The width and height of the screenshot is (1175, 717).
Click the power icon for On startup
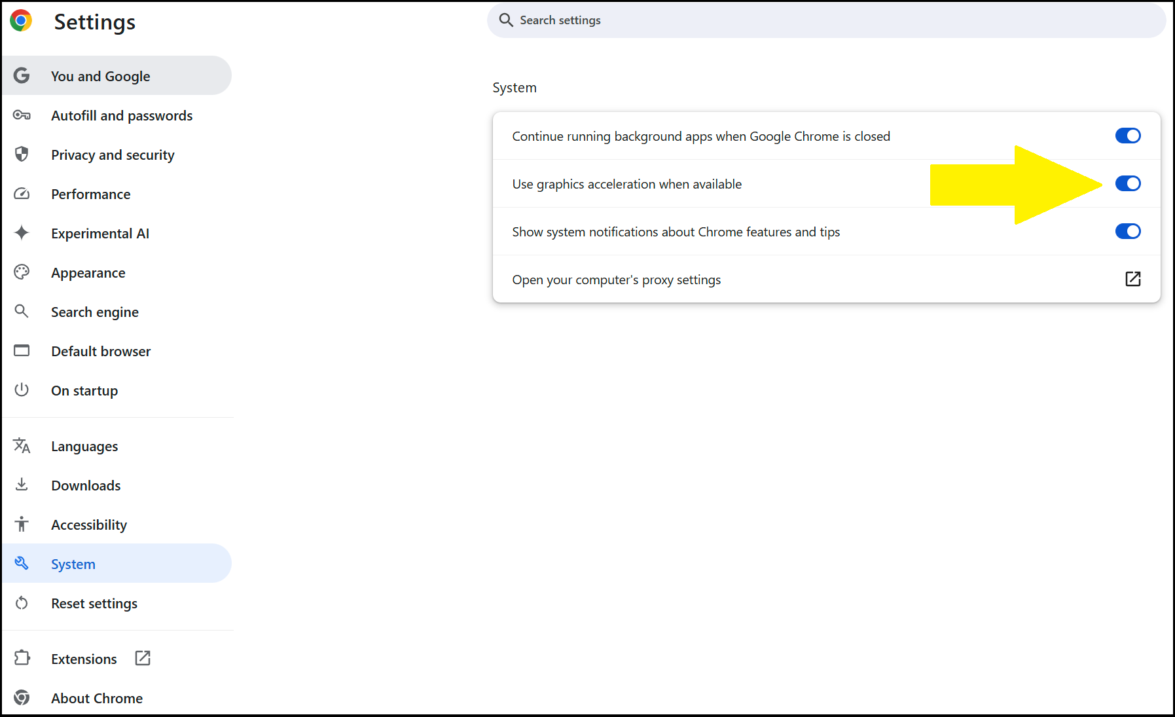[22, 390]
